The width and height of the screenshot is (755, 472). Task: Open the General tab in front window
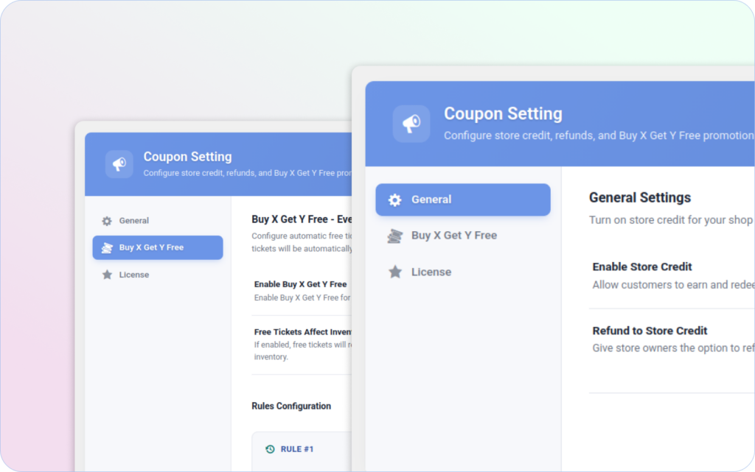tap(463, 200)
